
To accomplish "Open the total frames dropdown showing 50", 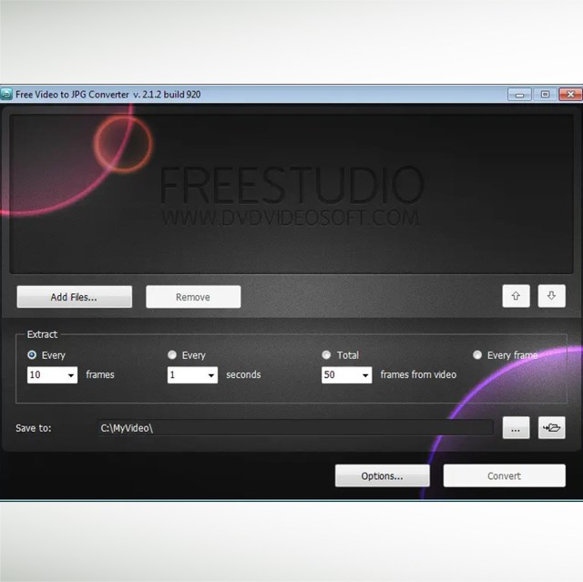I will [x=346, y=375].
